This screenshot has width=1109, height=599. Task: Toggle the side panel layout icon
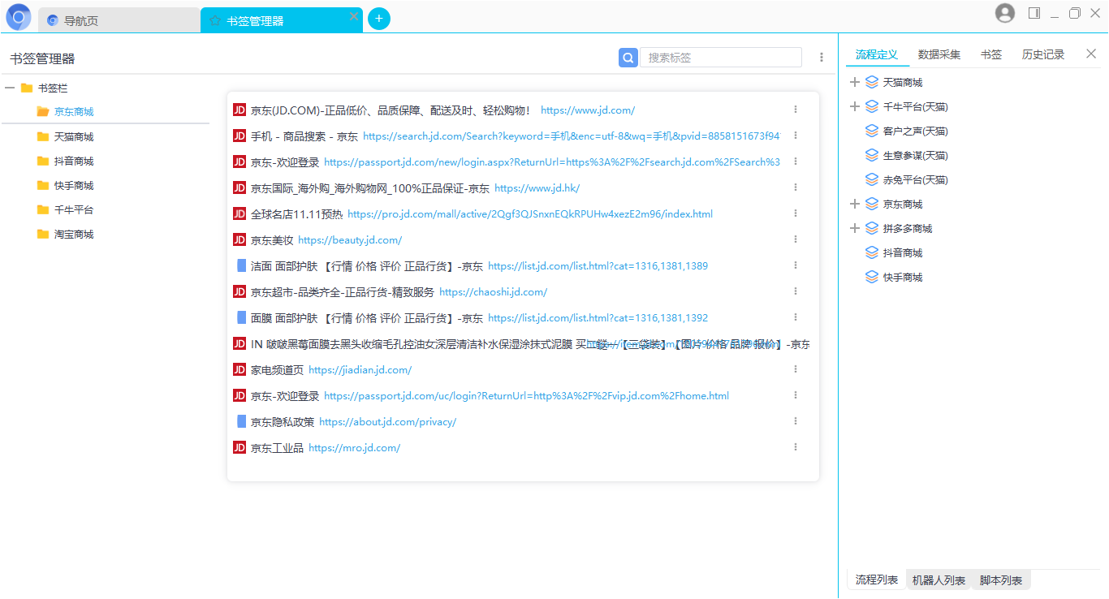pos(1034,13)
